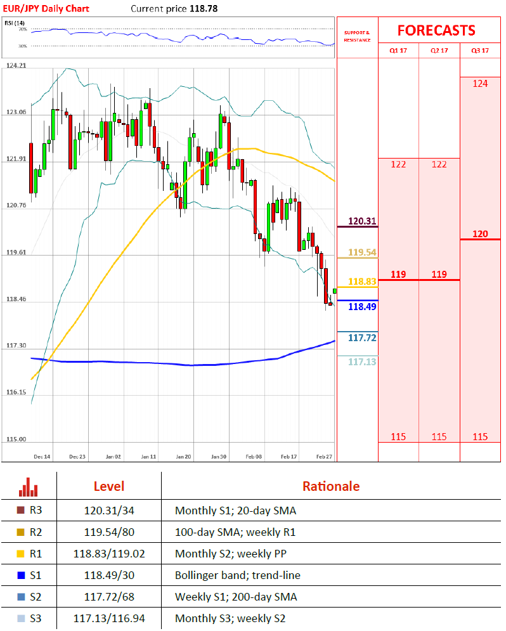Click the 124.21 price axis label

pyautogui.click(x=16, y=65)
